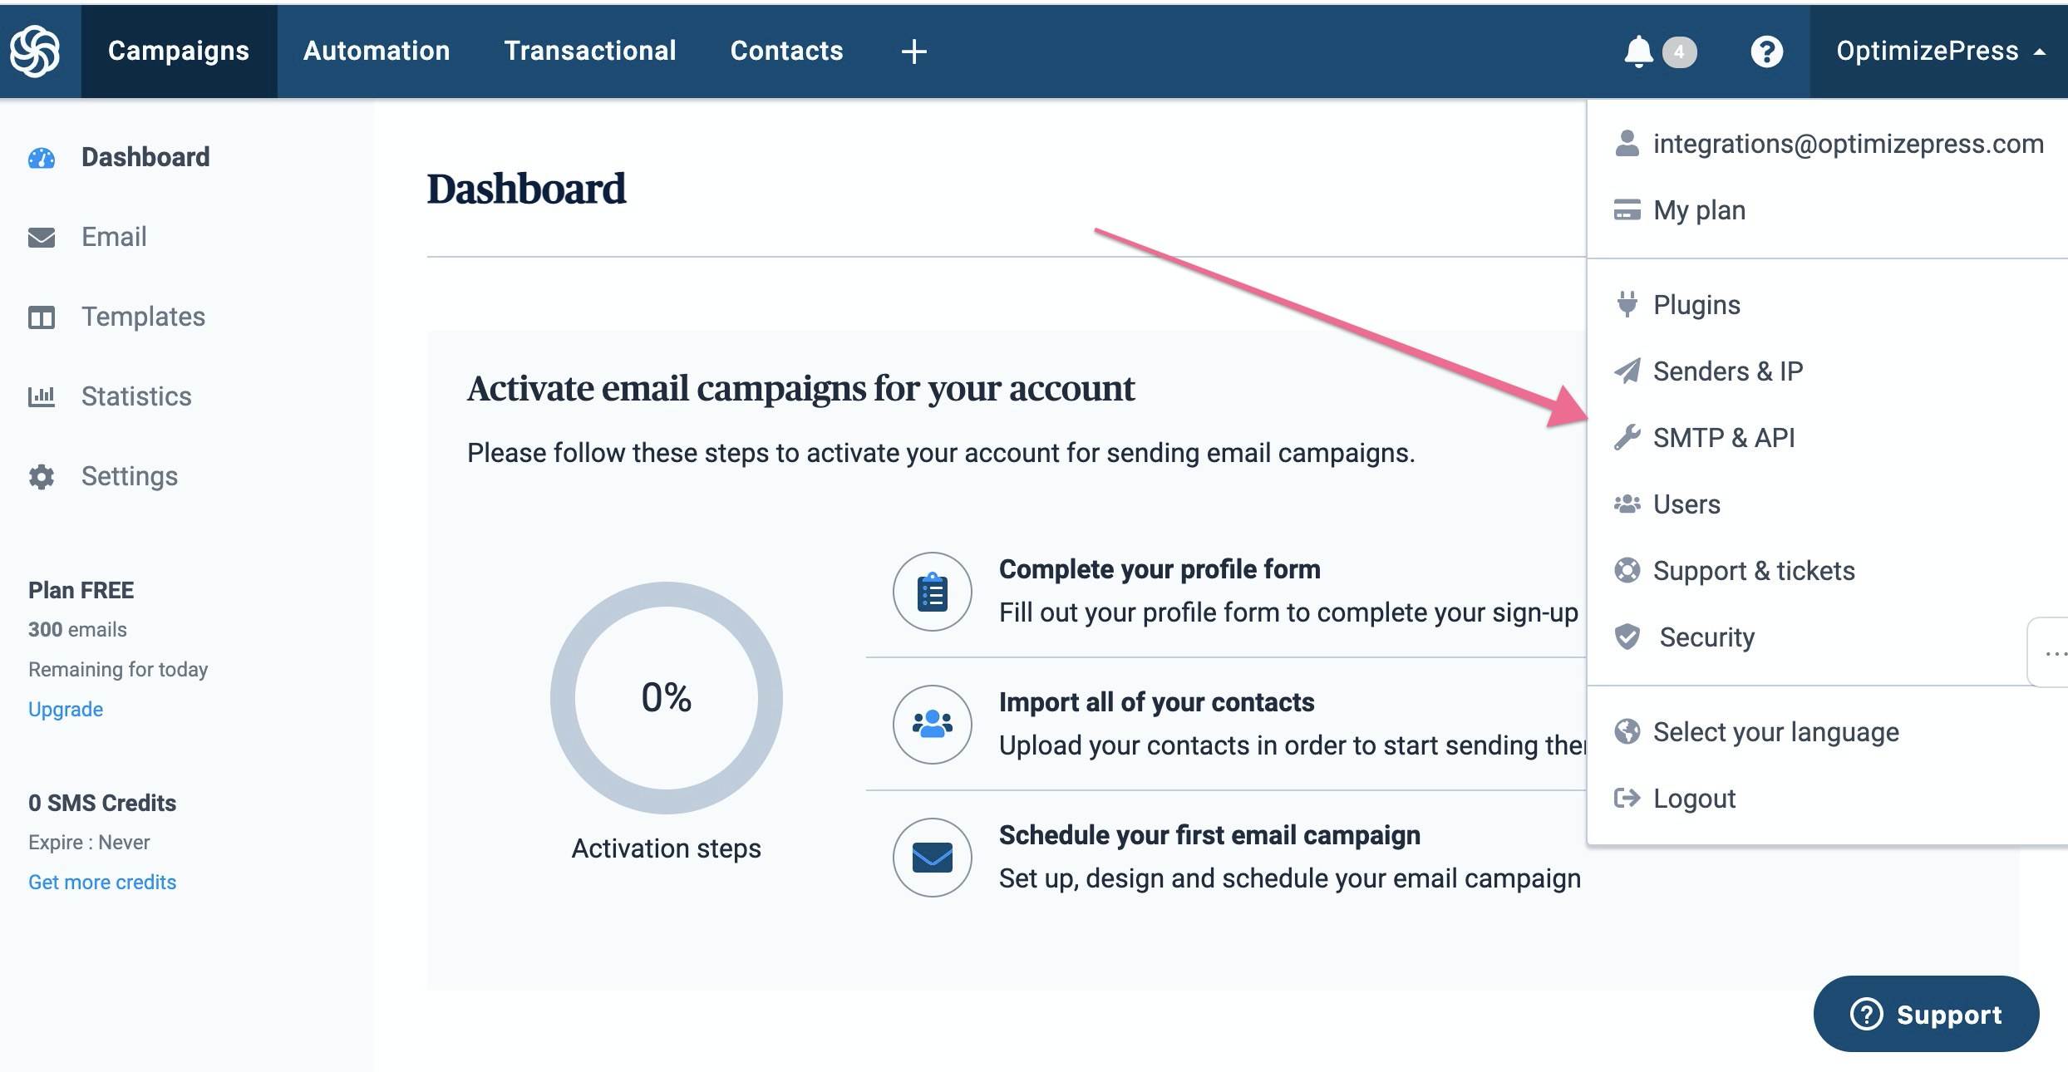The image size is (2068, 1072).
Task: Open Select your language menu
Action: coord(1775,732)
